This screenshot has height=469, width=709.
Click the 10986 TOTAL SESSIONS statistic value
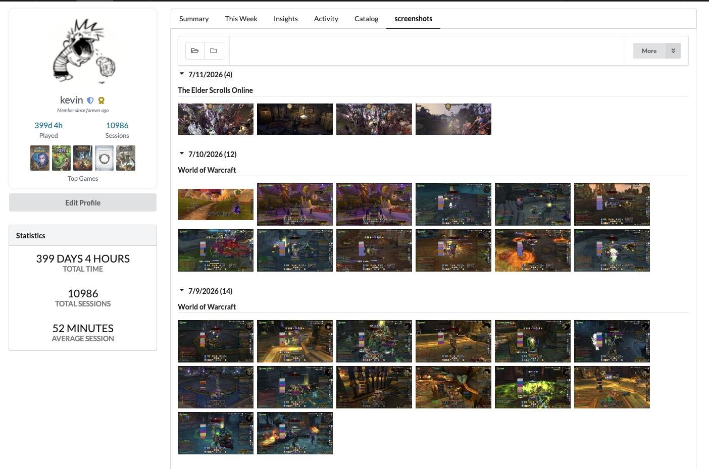83,293
